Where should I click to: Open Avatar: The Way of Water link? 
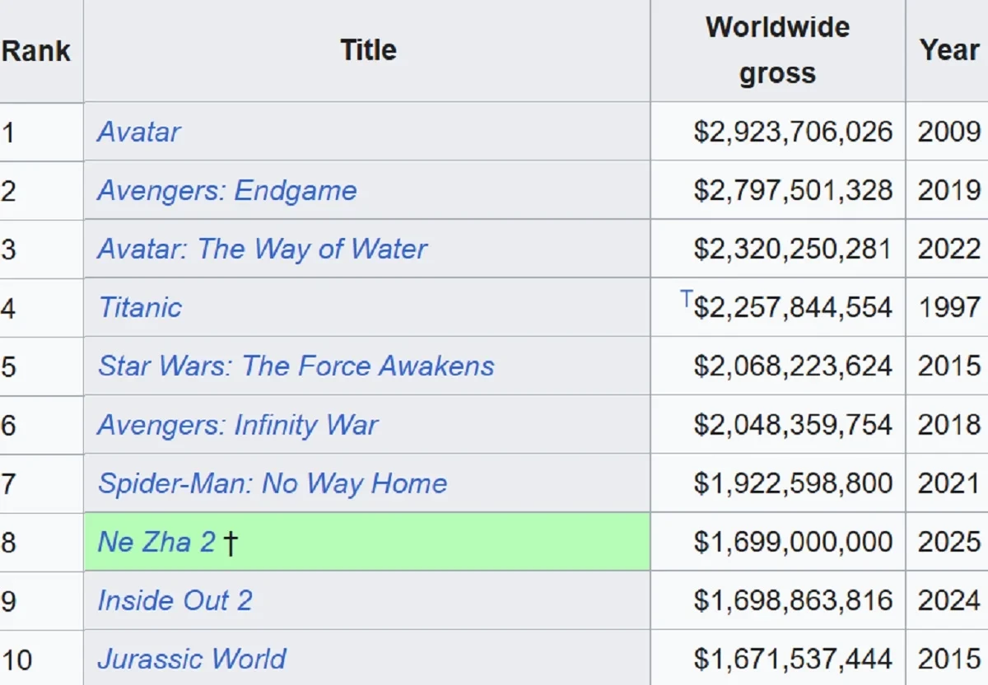tap(262, 249)
